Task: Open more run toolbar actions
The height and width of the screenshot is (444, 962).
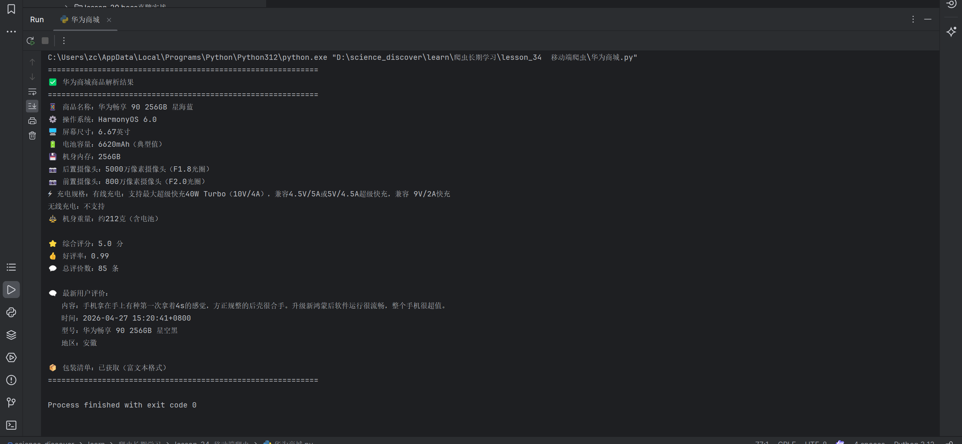Action: 64,41
